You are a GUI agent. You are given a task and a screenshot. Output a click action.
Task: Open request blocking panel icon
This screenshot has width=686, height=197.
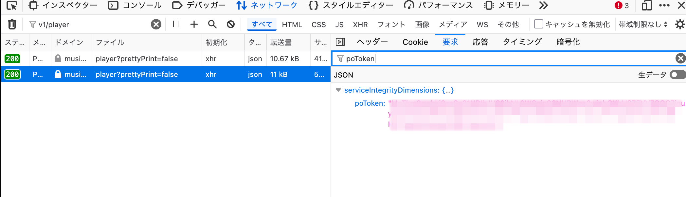231,24
